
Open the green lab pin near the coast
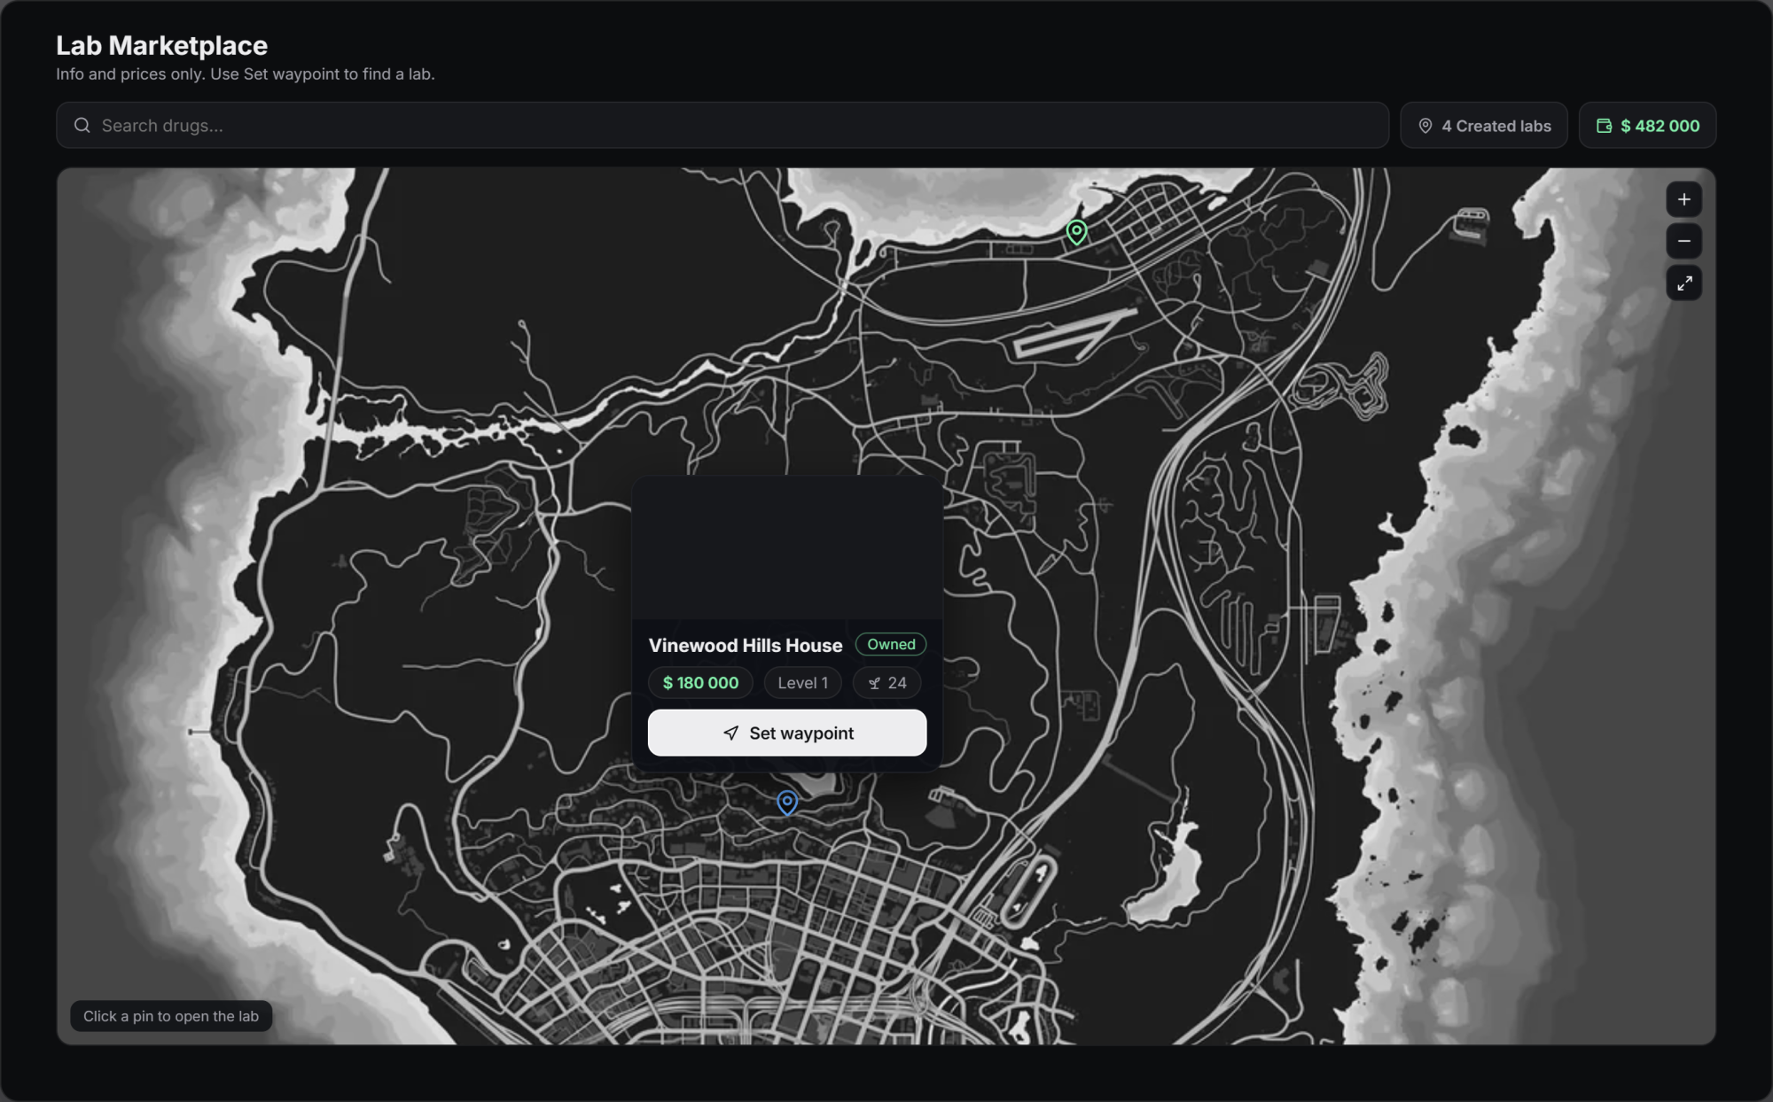point(1076,232)
